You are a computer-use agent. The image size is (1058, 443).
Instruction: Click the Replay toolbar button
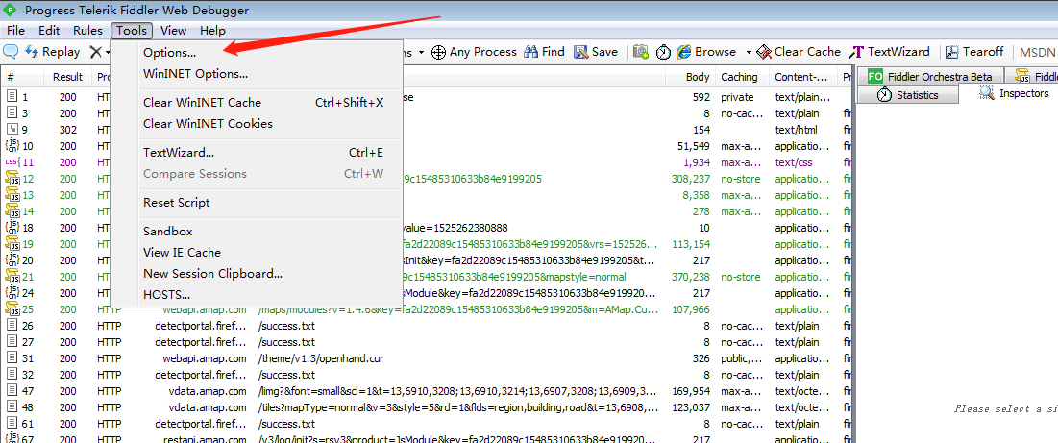tap(53, 52)
